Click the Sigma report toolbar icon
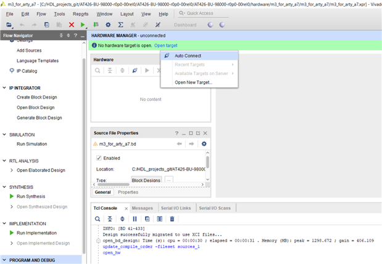This screenshot has height=264, width=382. [120, 25]
